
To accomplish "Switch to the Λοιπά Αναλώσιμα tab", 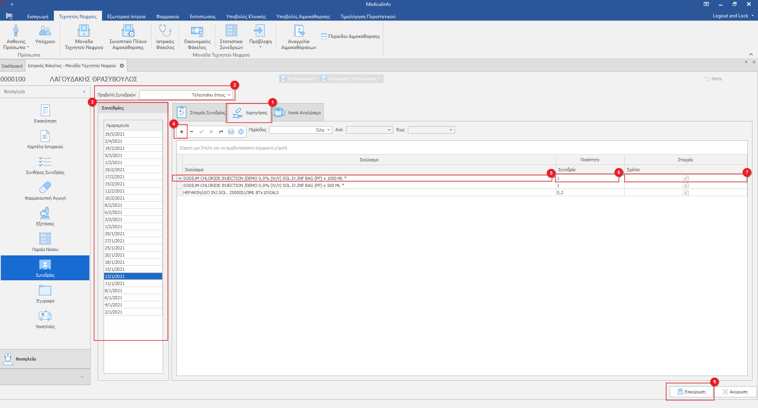I will (x=298, y=113).
